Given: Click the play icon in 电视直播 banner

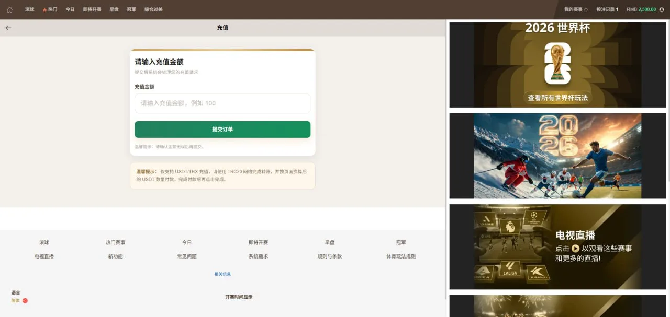Looking at the screenshot, I should pos(575,249).
